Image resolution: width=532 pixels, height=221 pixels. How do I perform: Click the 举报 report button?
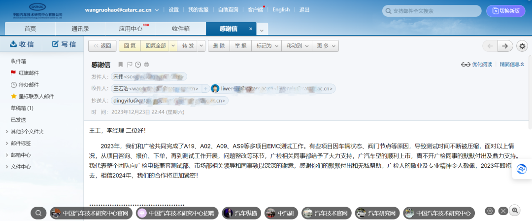click(x=240, y=46)
